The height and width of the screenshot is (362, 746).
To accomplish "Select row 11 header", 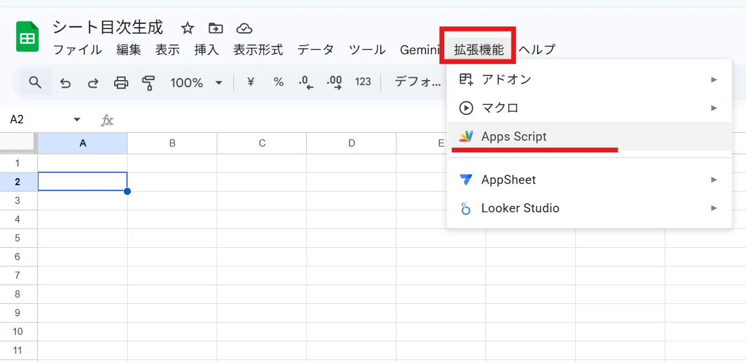I will [18, 350].
